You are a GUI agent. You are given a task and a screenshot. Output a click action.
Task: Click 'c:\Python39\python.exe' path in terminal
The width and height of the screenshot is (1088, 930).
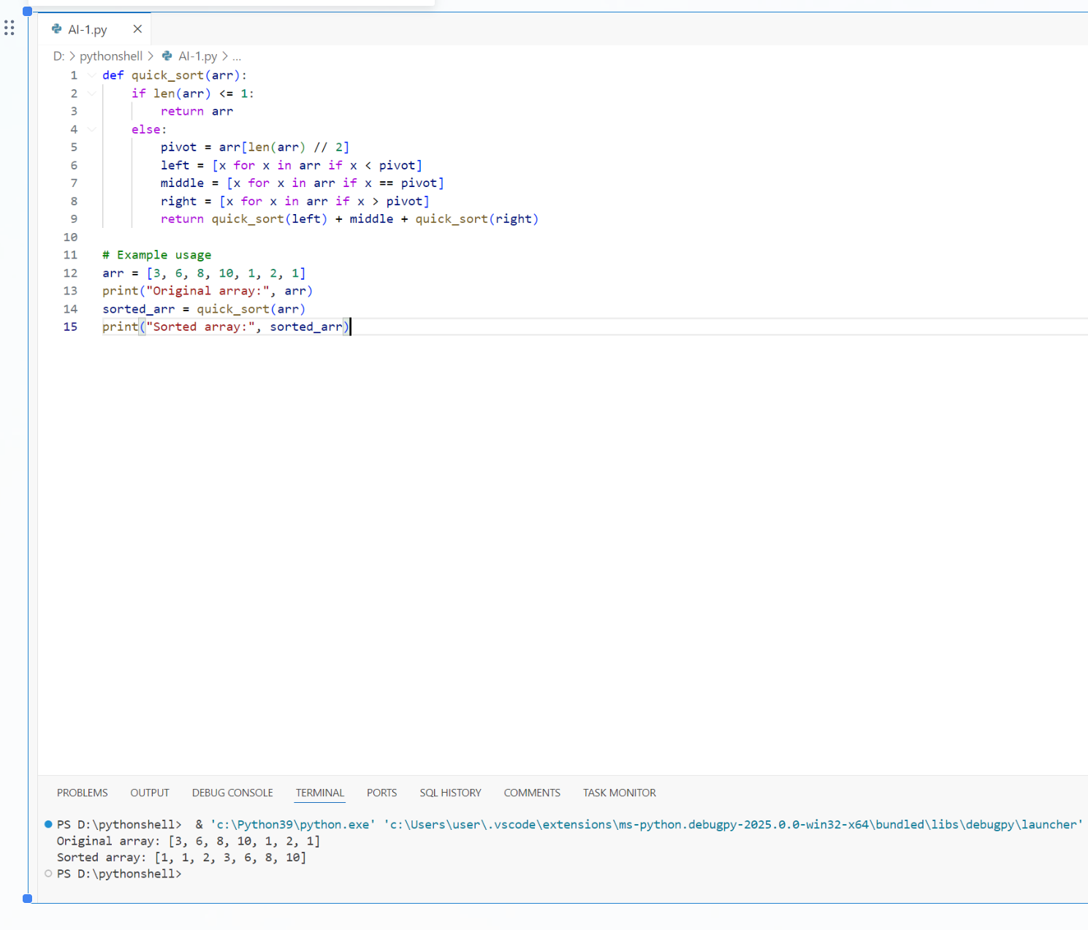(x=293, y=825)
